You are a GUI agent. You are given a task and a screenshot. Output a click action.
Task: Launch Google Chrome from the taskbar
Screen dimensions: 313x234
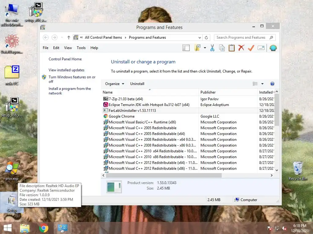[43, 228]
